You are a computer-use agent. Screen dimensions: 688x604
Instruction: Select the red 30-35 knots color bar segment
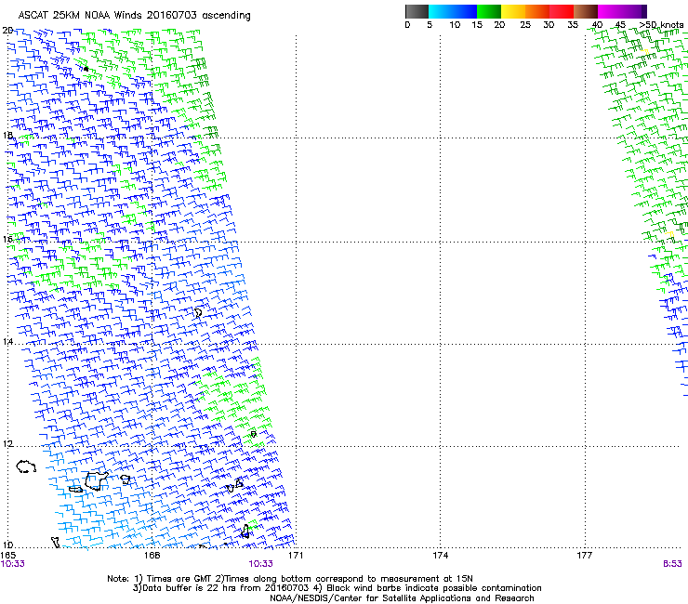(562, 11)
